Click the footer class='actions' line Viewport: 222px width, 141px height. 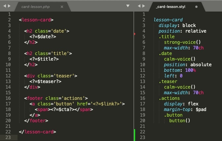[x=56, y=98]
